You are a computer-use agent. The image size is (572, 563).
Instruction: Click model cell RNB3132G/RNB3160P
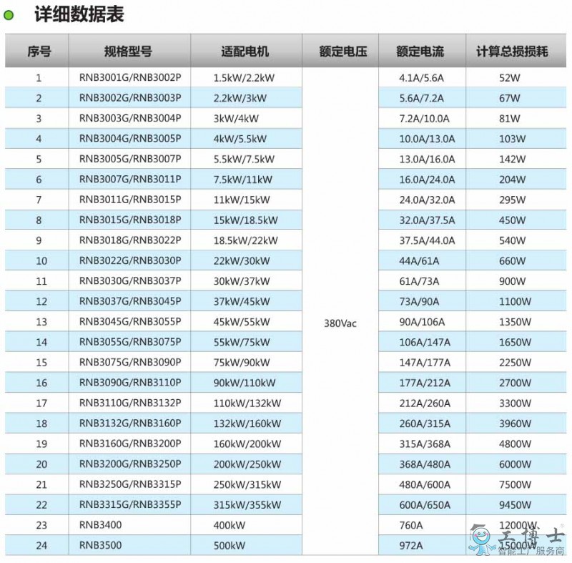pos(130,424)
